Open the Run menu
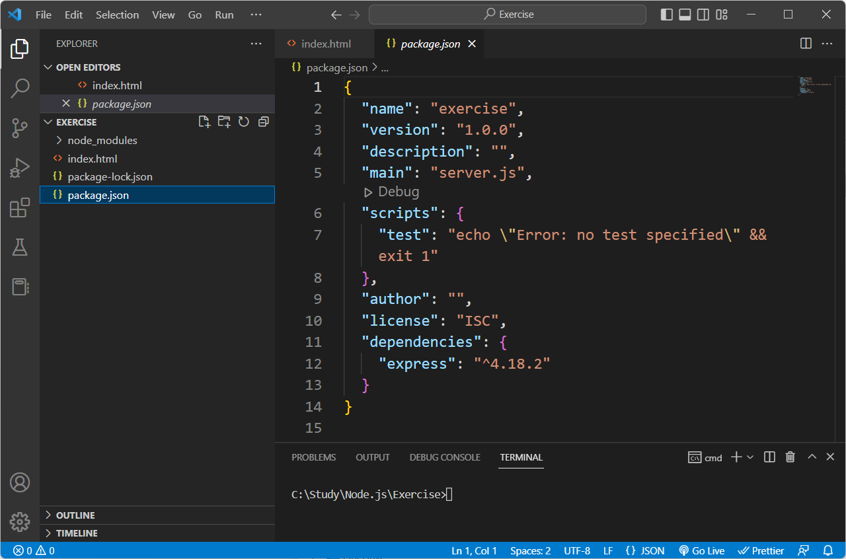The width and height of the screenshot is (846, 559). (x=224, y=15)
